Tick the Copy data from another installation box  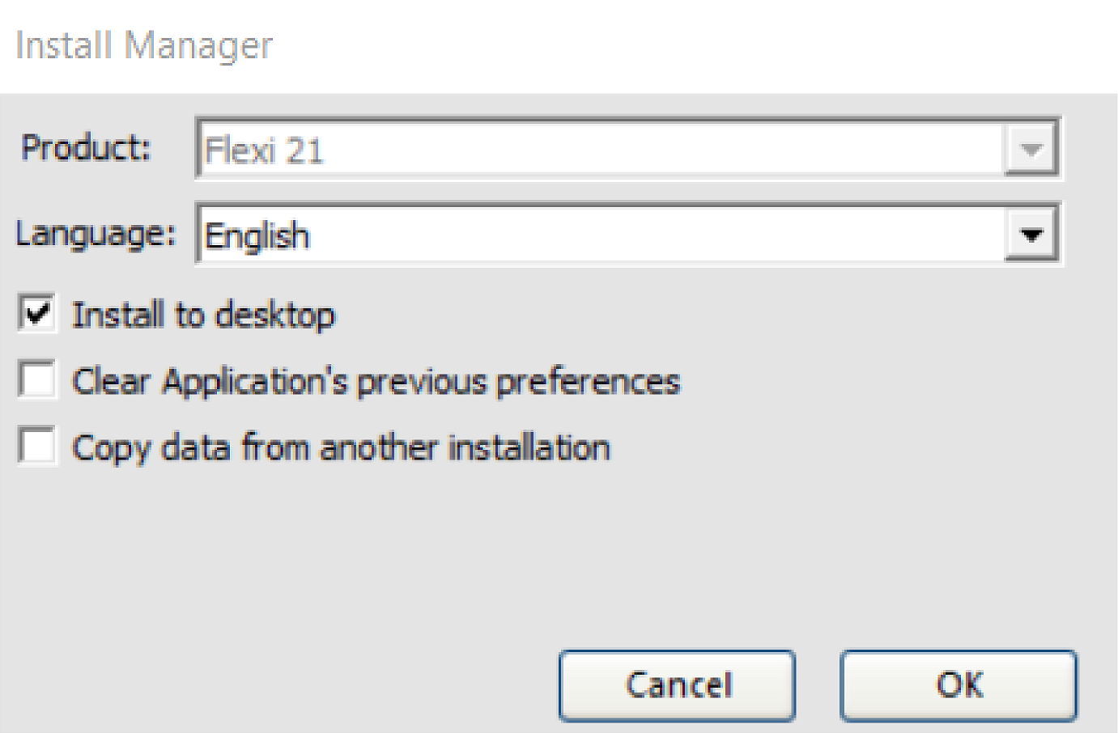click(37, 446)
